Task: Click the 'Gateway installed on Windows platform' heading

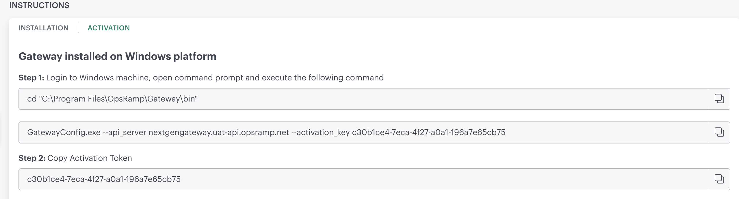Action: coord(117,56)
